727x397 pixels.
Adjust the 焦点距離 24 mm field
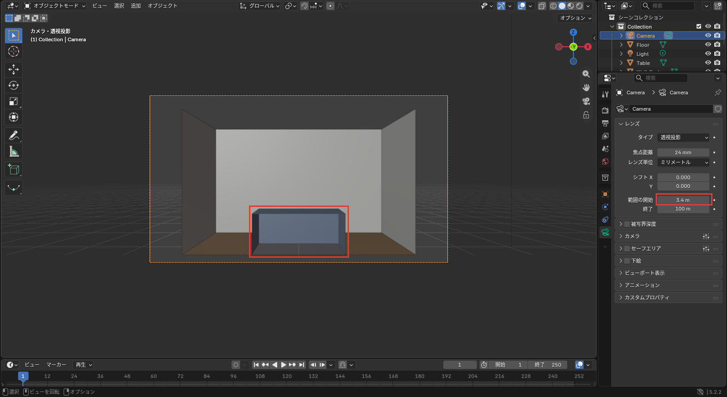[683, 152]
